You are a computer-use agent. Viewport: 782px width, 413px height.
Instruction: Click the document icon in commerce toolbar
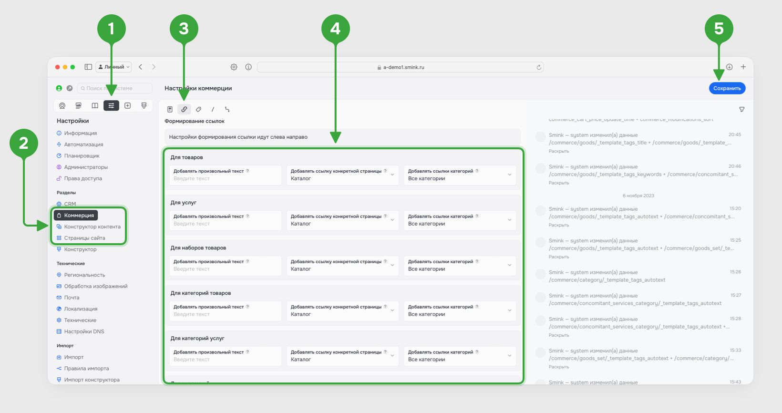(170, 109)
